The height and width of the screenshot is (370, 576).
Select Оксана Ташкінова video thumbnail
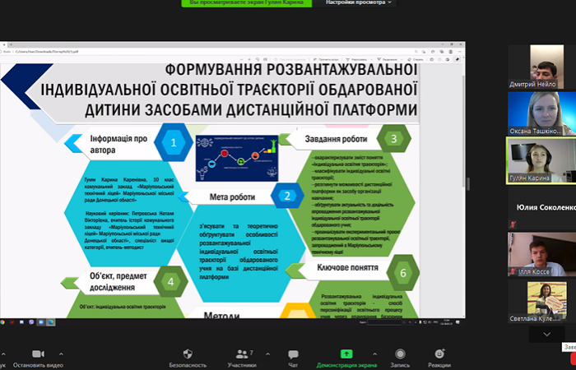tap(541, 113)
